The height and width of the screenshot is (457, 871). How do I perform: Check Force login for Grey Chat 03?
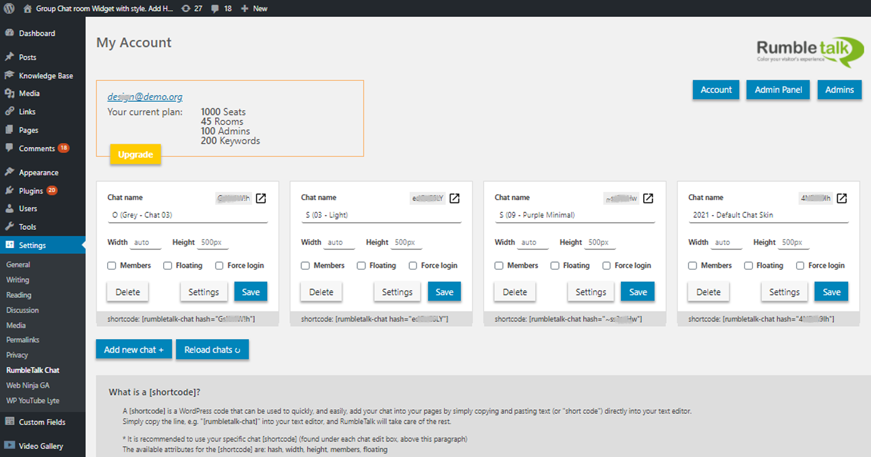click(219, 266)
